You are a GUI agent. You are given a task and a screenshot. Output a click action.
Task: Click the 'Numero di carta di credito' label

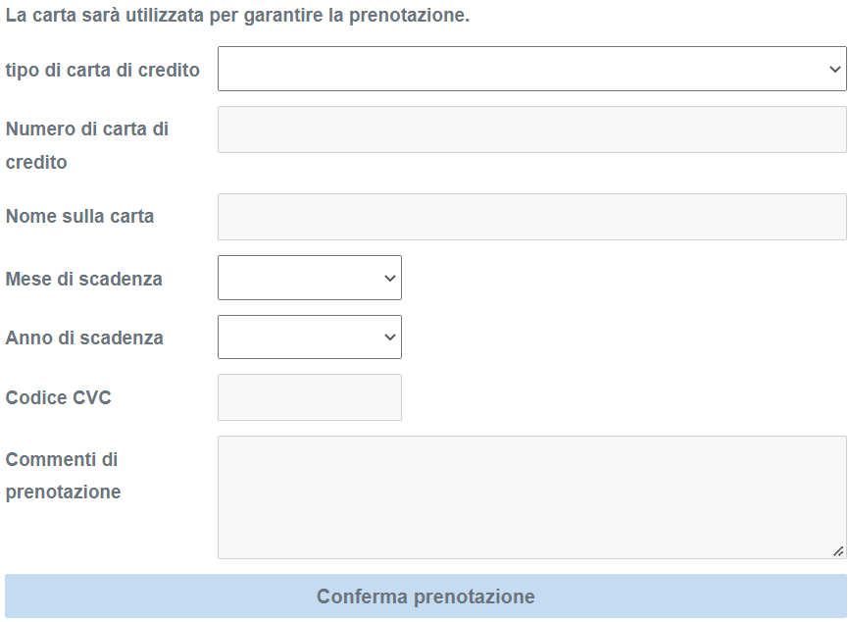tap(86, 145)
